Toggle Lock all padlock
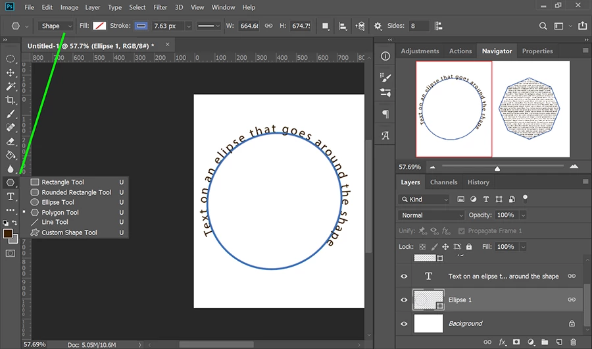Screen dimensions: 592x349 [x=469, y=247]
